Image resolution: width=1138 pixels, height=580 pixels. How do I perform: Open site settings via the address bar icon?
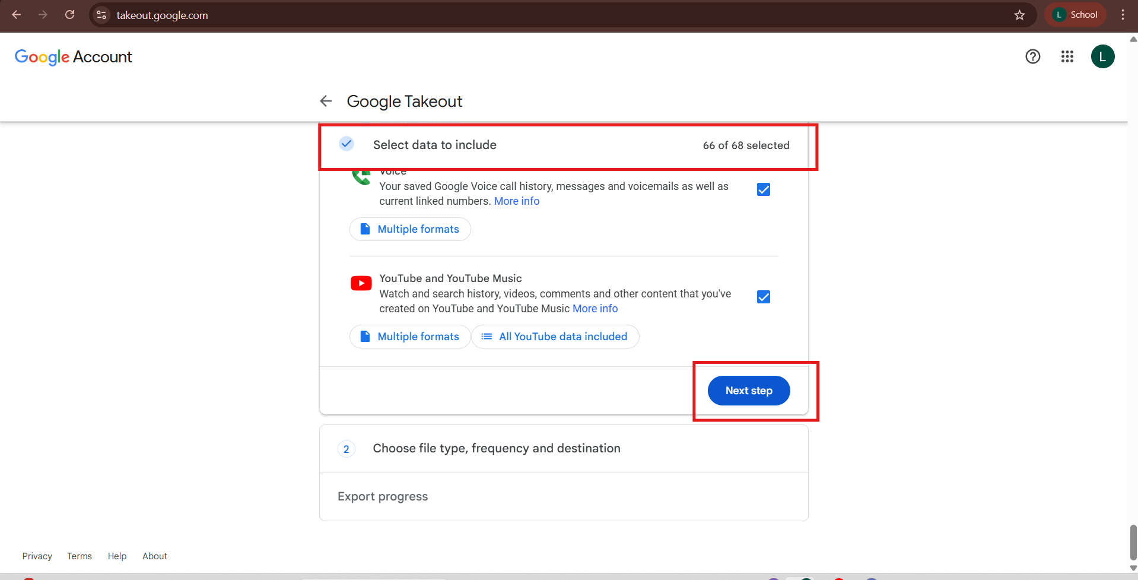[101, 15]
